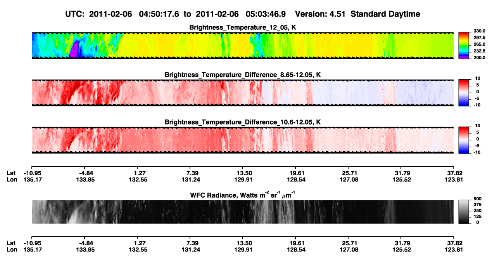Click the 'Lon' row label below WFC panel

[12, 250]
